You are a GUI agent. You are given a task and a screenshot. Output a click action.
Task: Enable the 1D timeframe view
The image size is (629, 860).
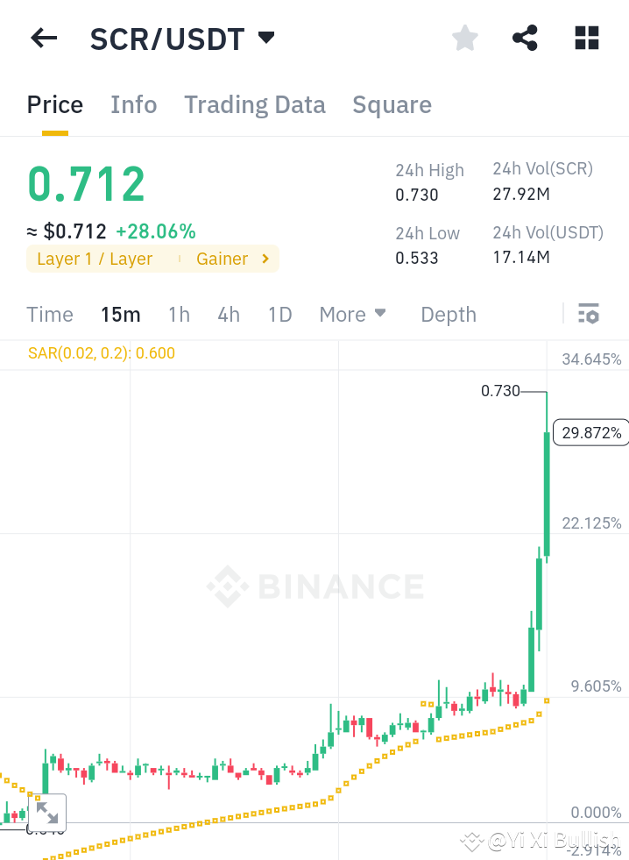279,314
